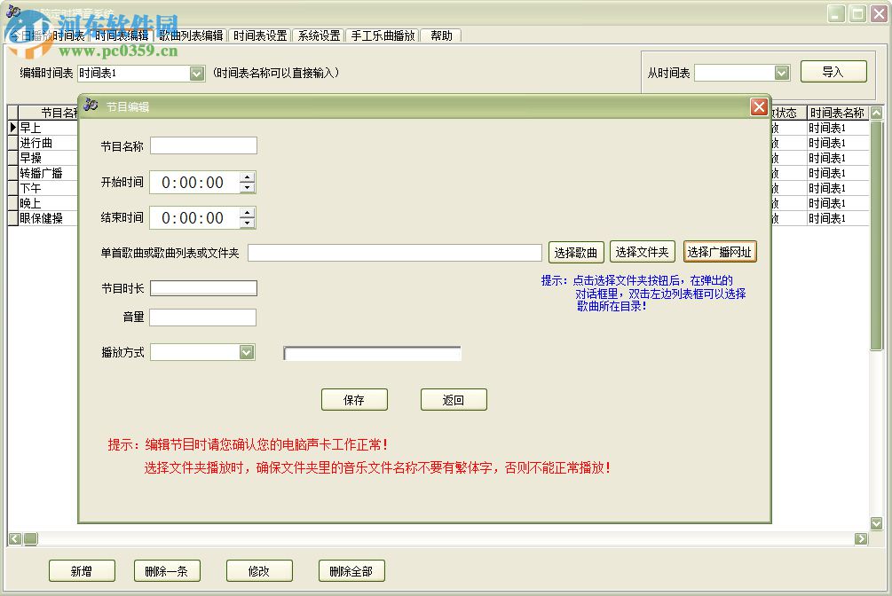Screen dimensions: 892x596
Task: Switch to 歌曲列表编辑 tab
Action: [x=191, y=35]
